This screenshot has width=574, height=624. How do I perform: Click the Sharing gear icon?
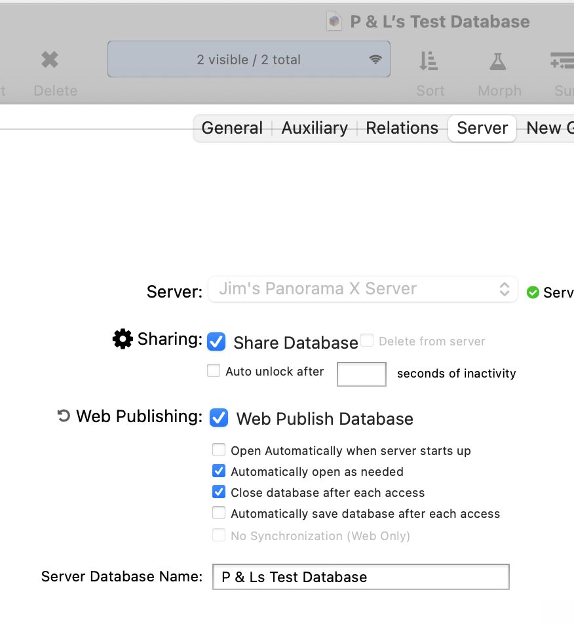pos(123,339)
